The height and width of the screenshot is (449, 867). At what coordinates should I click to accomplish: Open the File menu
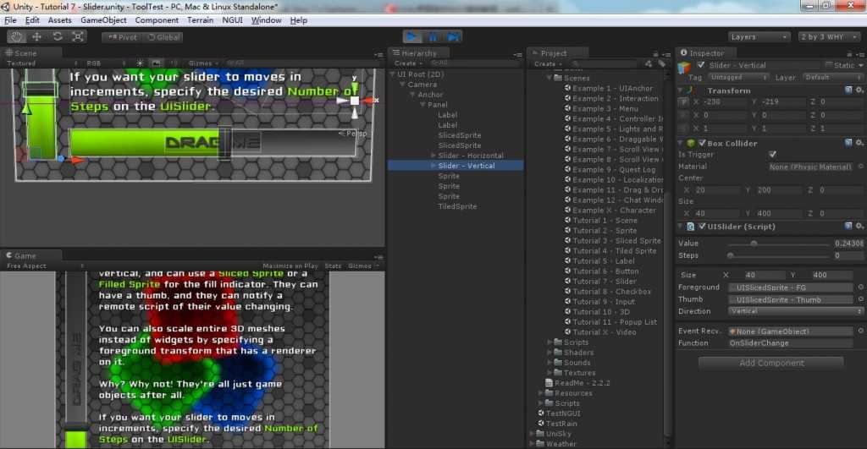(x=10, y=20)
